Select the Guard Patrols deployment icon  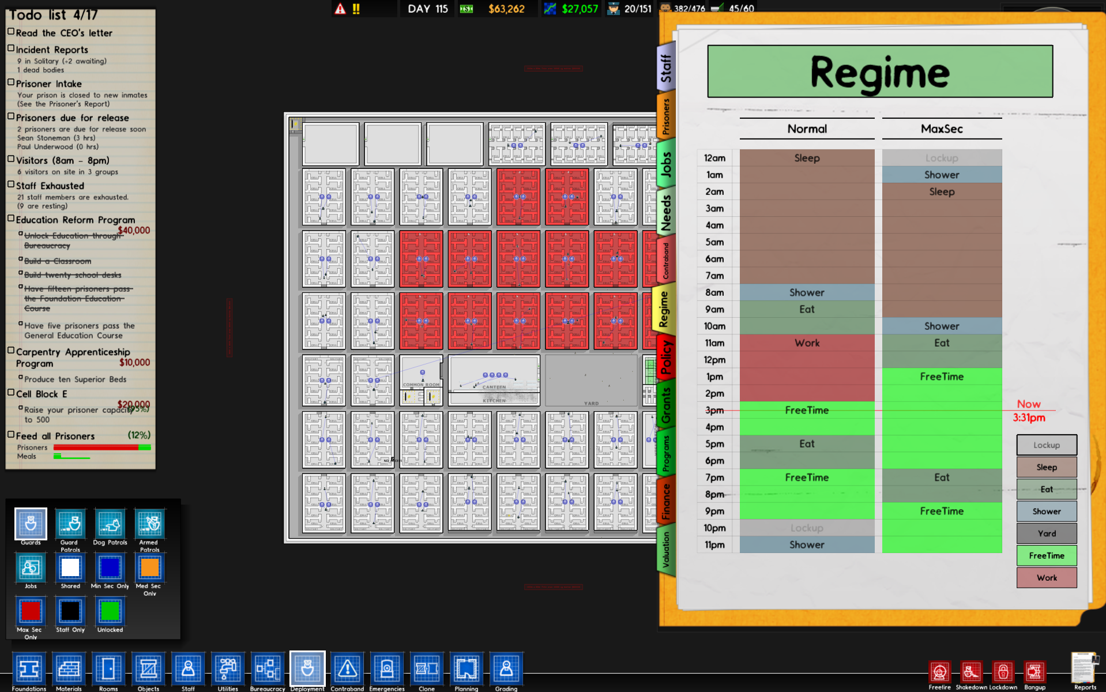tap(70, 524)
